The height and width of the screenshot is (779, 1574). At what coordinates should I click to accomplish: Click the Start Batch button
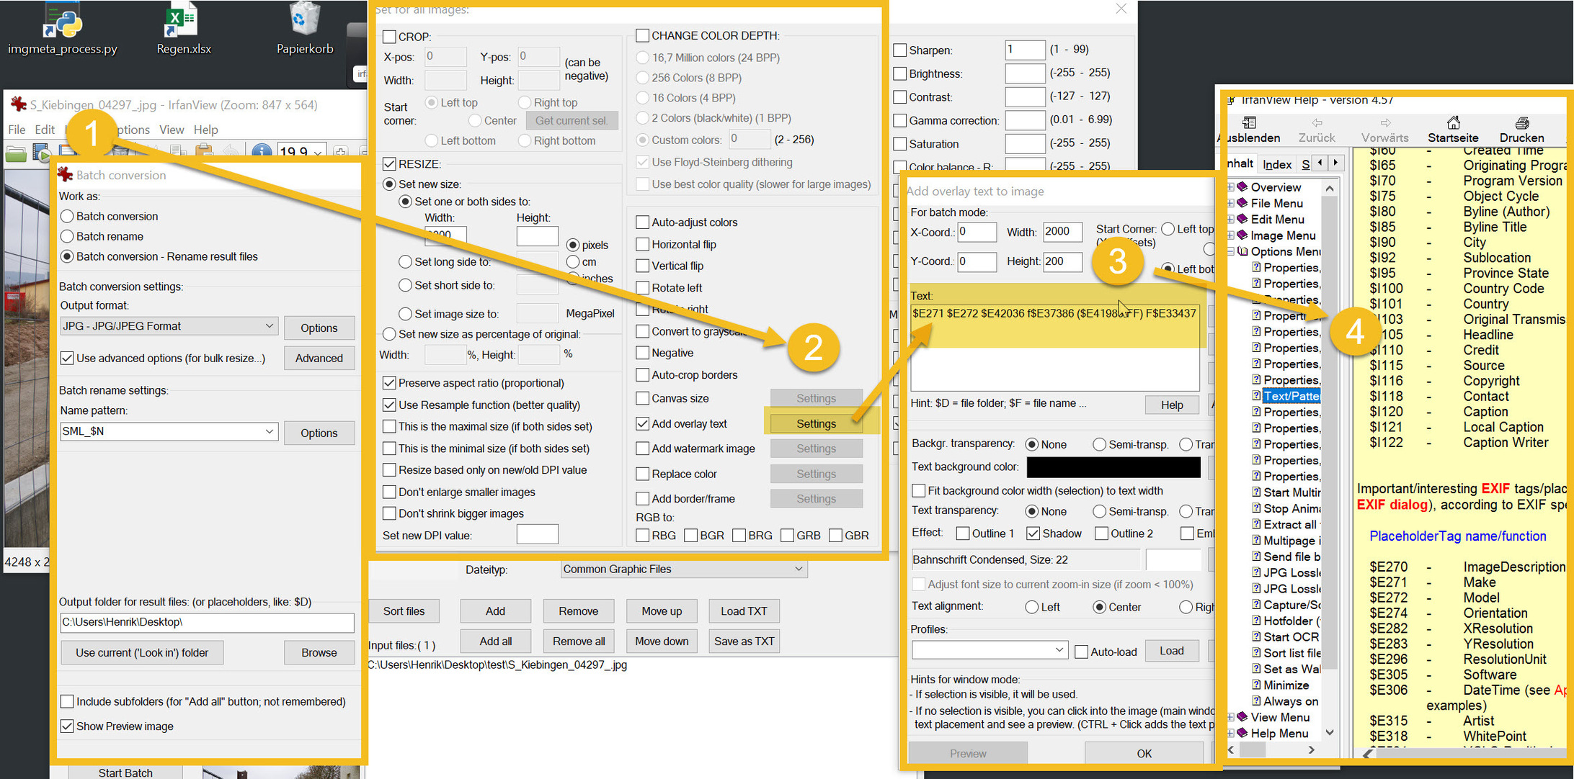tap(125, 772)
